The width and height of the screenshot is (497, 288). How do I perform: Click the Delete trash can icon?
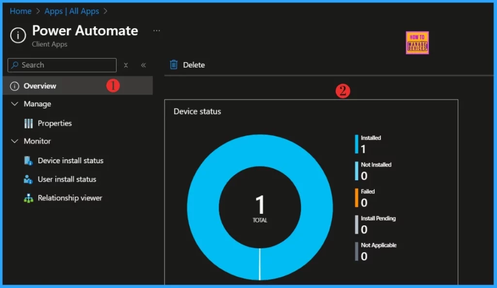pos(174,65)
